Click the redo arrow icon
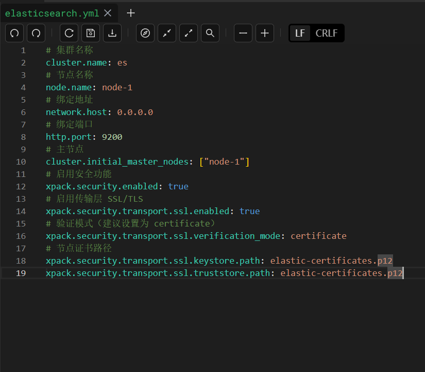425x372 pixels. point(36,33)
